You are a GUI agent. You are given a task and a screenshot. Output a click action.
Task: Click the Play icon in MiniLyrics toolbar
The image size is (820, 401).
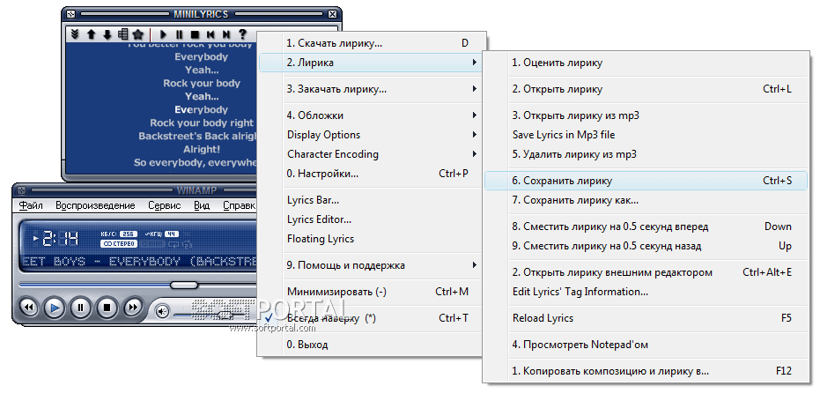pyautogui.click(x=163, y=34)
